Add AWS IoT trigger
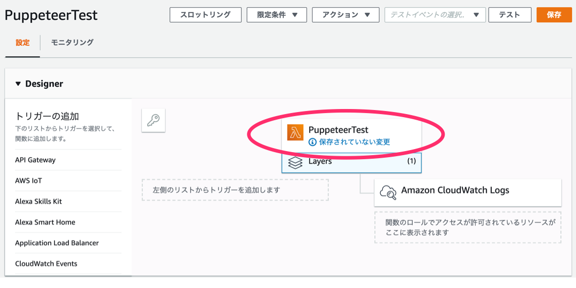The width and height of the screenshot is (576, 288). [x=28, y=181]
